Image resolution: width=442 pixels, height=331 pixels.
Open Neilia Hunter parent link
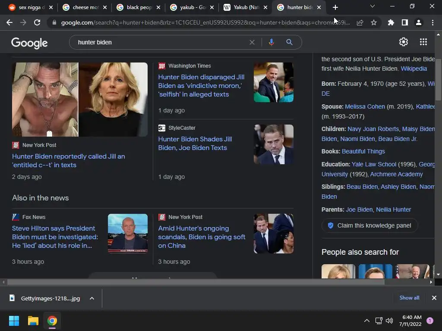[393, 209]
